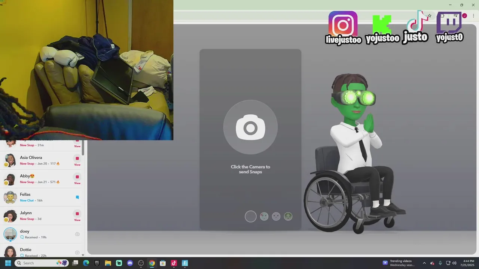Open the Chrome three-dot menu
This screenshot has height=269, width=479.
473,16
